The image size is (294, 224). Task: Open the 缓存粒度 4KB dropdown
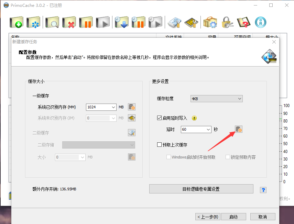[x=217, y=99]
